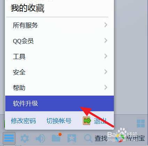
Task: Click the main menu hamburger icon
Action: (9, 138)
